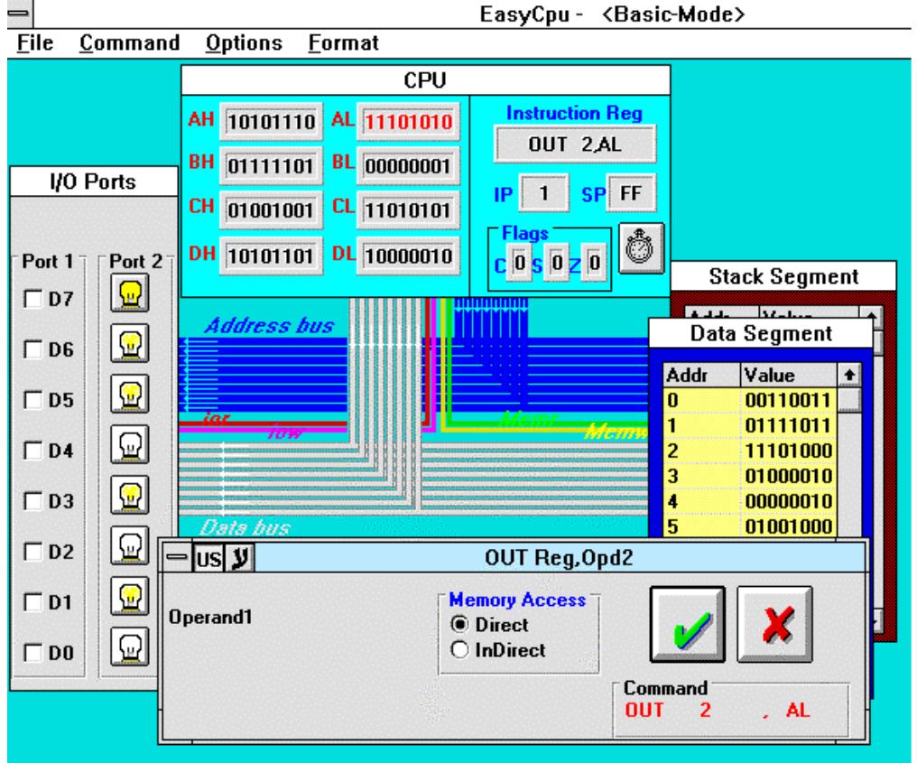This screenshot has width=917, height=763.
Task: Check Port 1 D3 checkbox
Action: pyautogui.click(x=32, y=501)
